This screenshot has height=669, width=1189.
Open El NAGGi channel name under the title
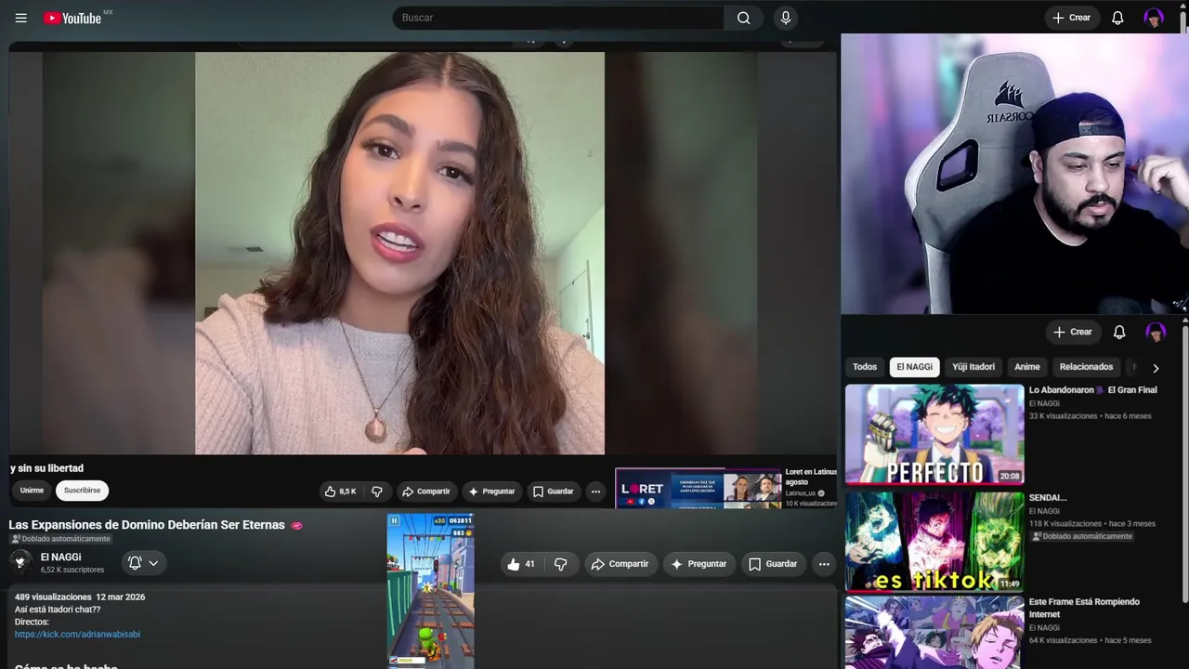[x=60, y=557]
